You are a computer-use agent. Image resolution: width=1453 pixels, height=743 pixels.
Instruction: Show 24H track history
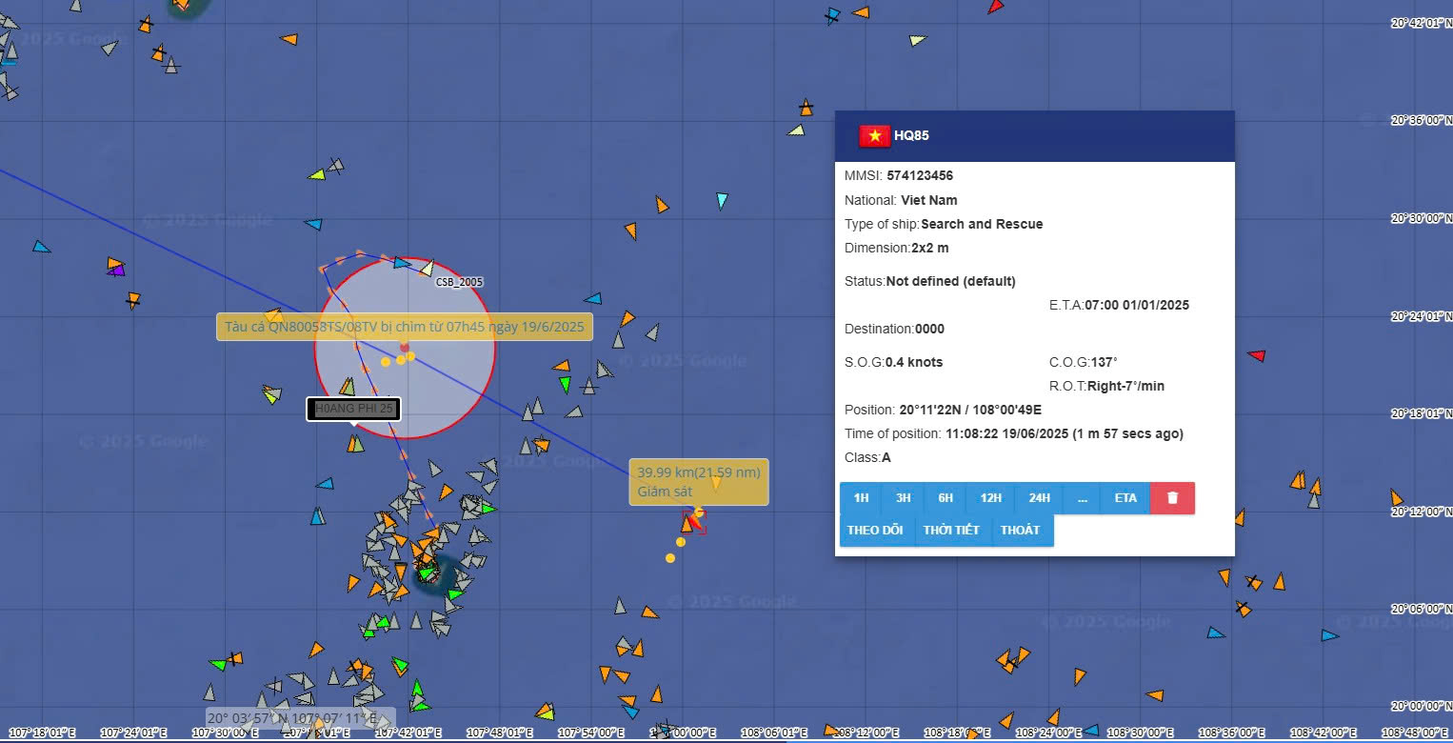(1039, 498)
